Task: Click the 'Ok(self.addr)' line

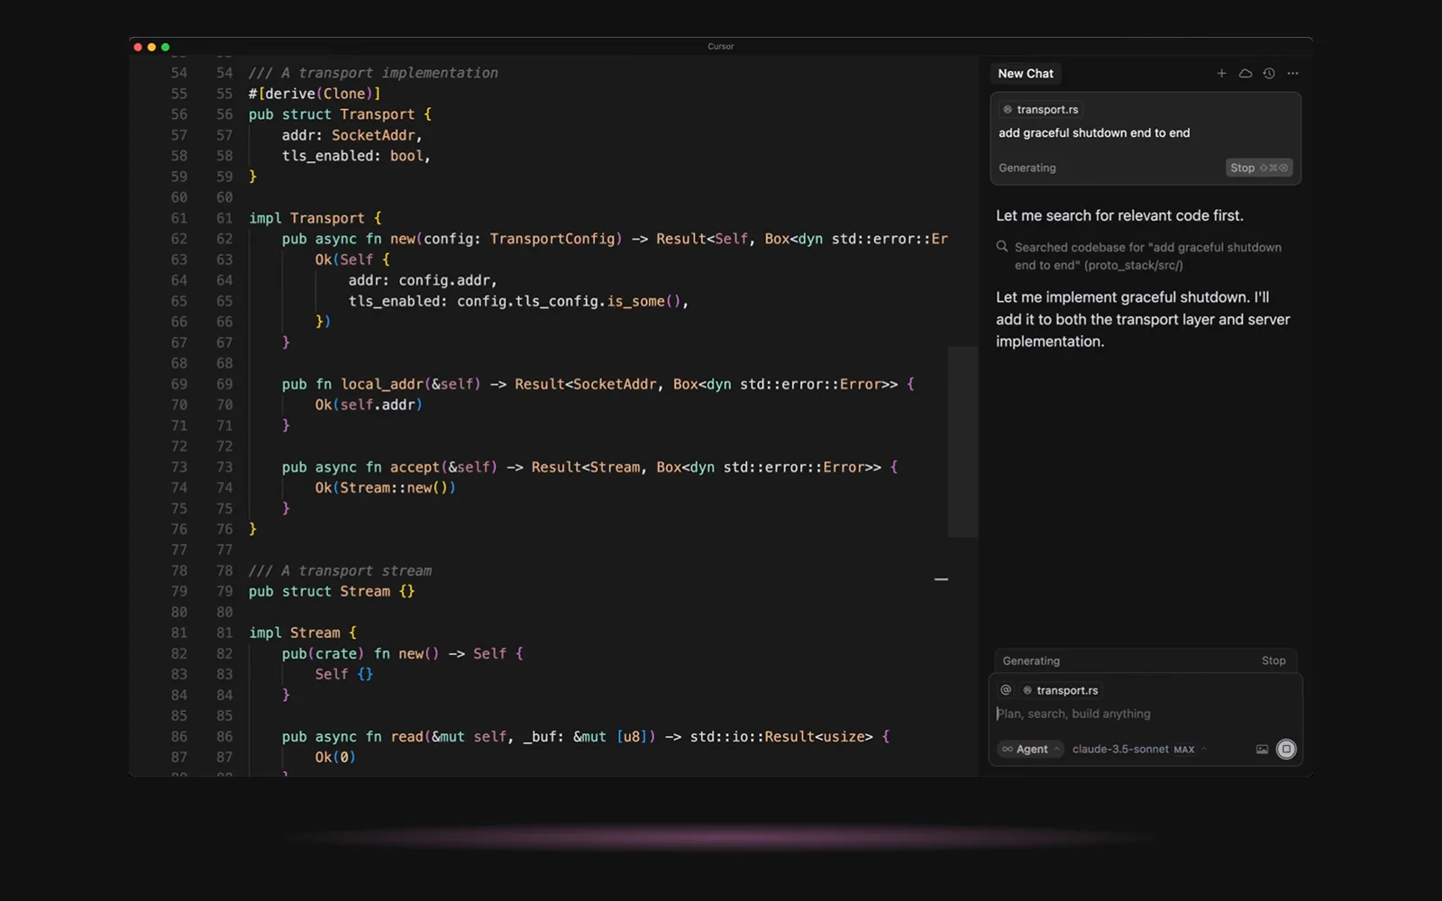Action: 369,405
